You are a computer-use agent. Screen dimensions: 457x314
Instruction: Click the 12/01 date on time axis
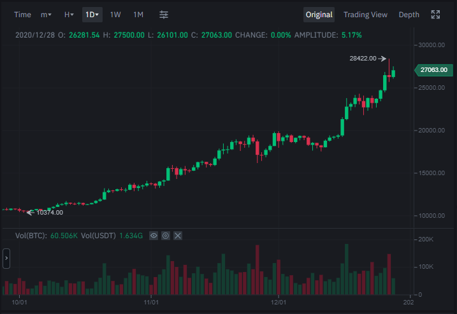pyautogui.click(x=279, y=303)
